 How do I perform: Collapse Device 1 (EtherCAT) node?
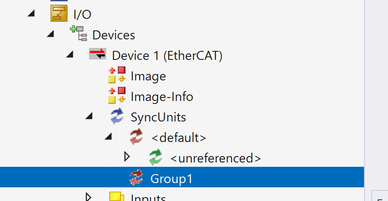[x=70, y=55]
